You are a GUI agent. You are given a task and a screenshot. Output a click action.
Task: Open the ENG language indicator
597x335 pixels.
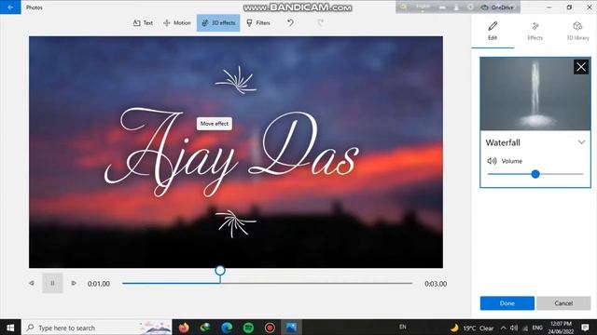point(537,328)
